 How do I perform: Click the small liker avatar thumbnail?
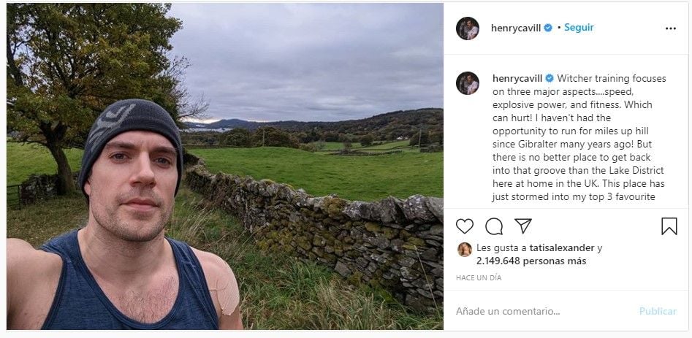point(464,250)
